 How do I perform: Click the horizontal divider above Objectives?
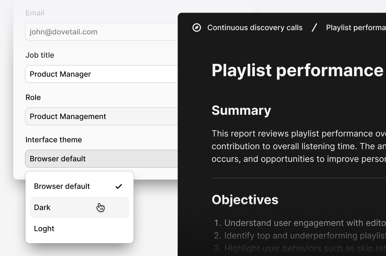coord(297,178)
